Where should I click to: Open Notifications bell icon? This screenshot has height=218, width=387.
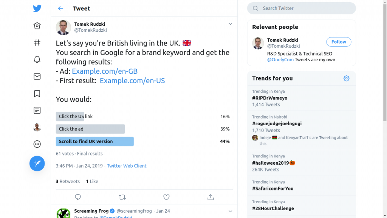tap(37, 59)
